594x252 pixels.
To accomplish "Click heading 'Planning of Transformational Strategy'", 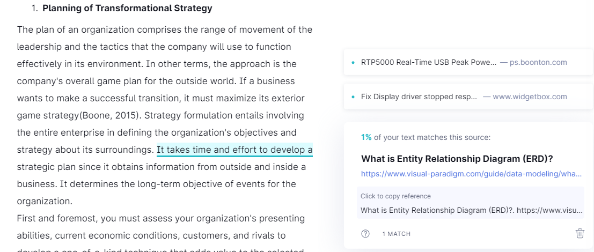I will [127, 9].
